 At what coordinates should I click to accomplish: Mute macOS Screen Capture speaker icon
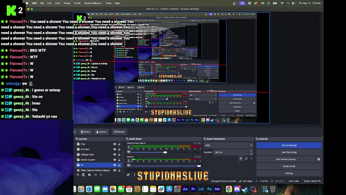(x=129, y=152)
